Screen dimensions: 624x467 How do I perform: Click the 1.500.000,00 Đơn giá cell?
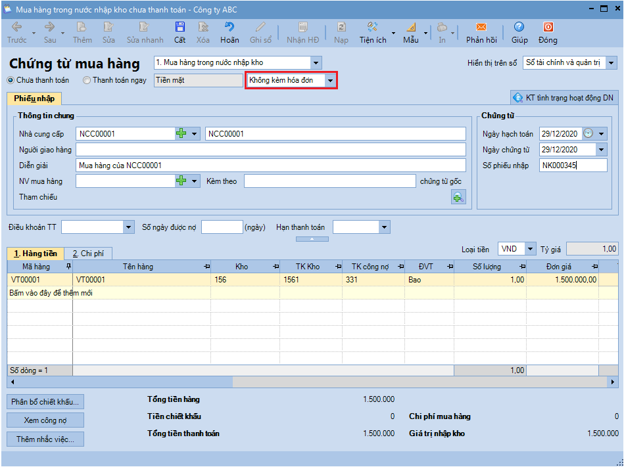point(562,280)
